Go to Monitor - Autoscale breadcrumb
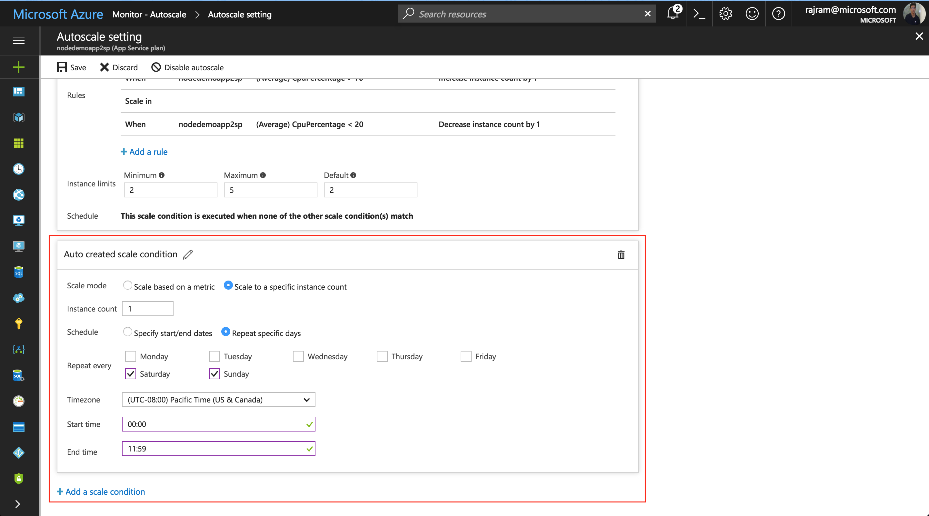This screenshot has width=929, height=516. 149,15
